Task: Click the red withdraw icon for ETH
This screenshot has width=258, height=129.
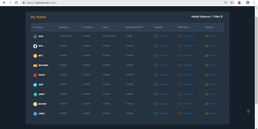Action: pyautogui.click(x=180, y=46)
